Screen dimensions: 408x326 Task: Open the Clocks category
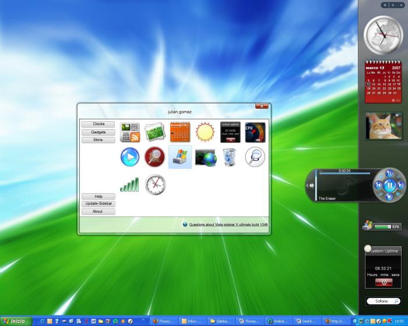point(98,124)
